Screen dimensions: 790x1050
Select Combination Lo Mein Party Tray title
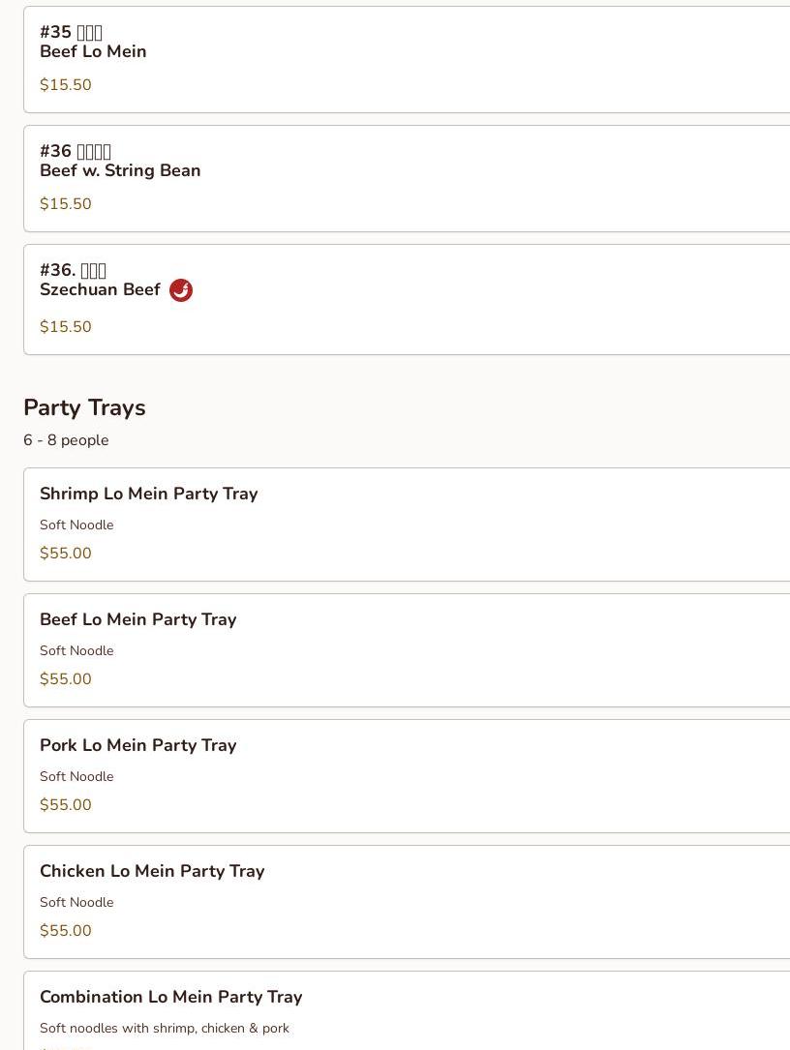(170, 997)
